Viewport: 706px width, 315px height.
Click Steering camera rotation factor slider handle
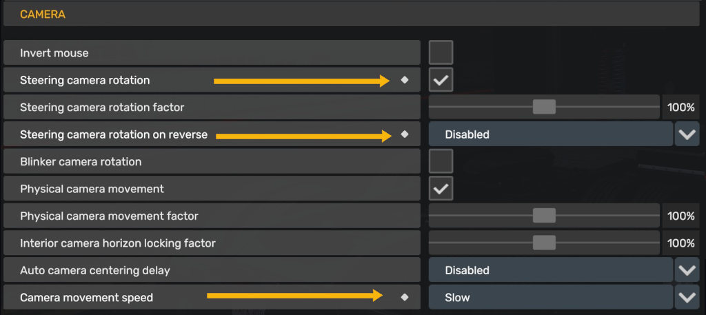click(x=544, y=107)
